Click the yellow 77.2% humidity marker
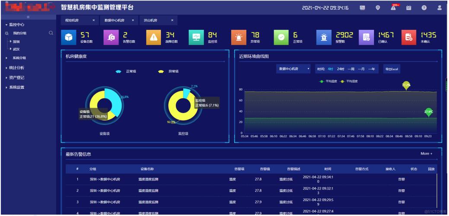Viewport: 449px width, 216px height. (x=406, y=86)
